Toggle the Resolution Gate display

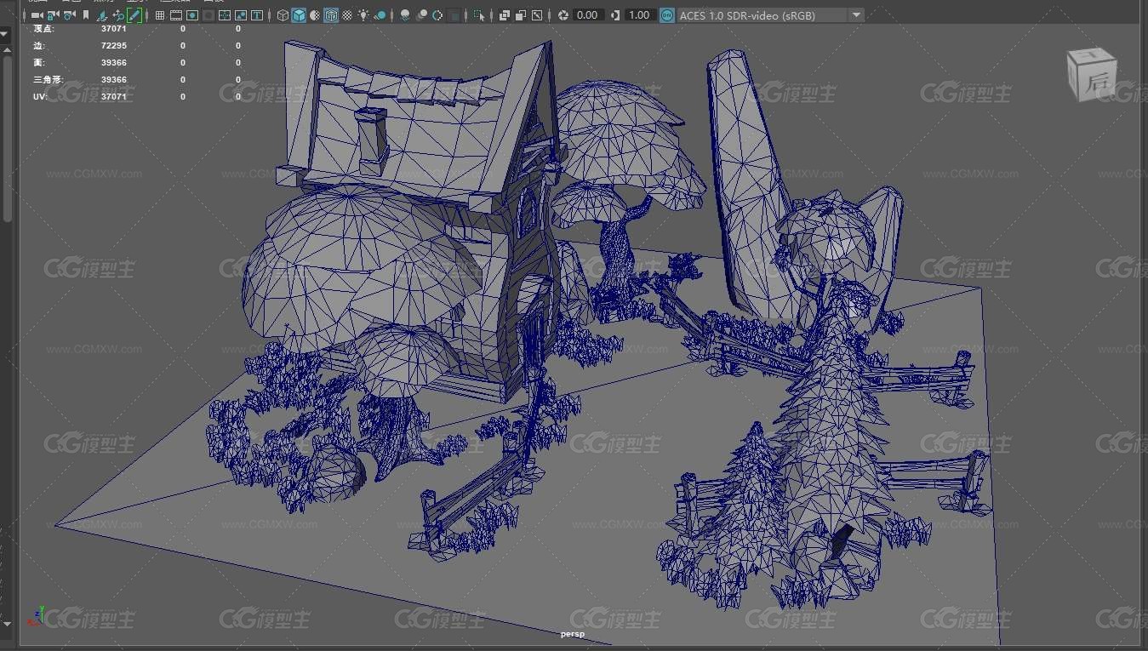191,15
